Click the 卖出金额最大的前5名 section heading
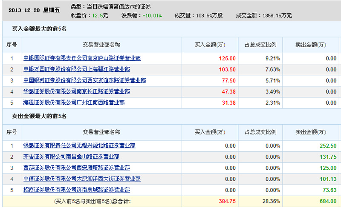This screenshot has height=208, width=341. [x=39, y=116]
